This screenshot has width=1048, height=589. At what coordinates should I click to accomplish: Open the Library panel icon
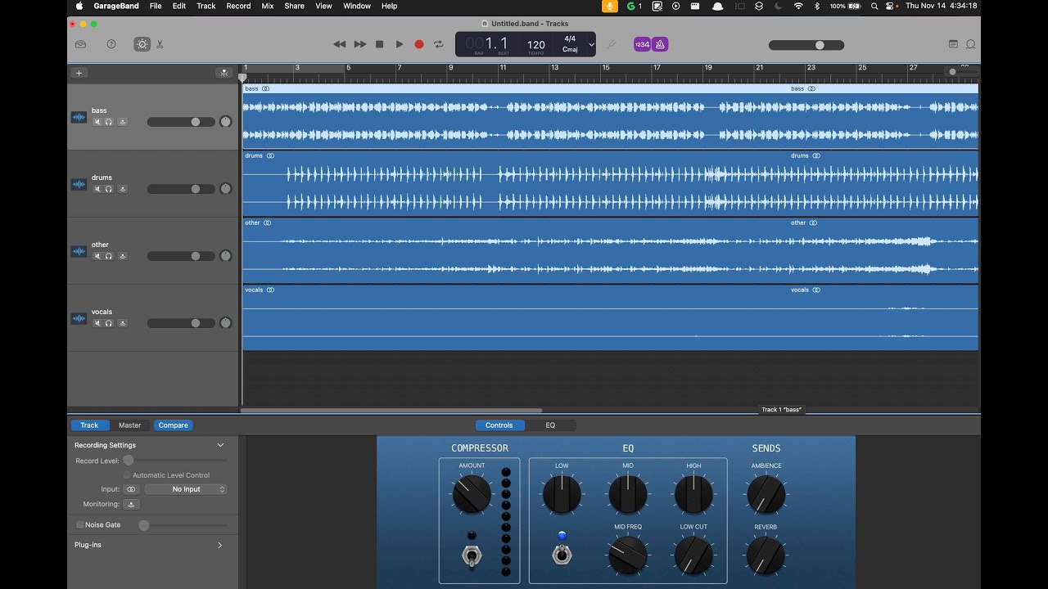pyautogui.click(x=80, y=44)
